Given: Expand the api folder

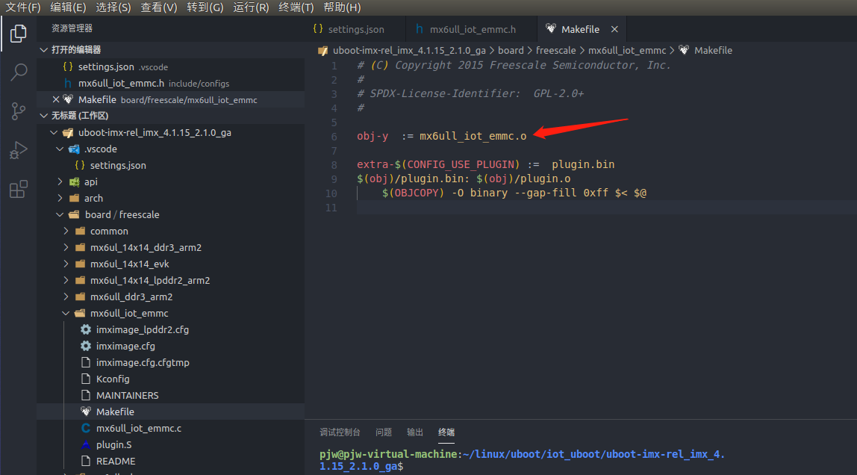Looking at the screenshot, I should 60,181.
